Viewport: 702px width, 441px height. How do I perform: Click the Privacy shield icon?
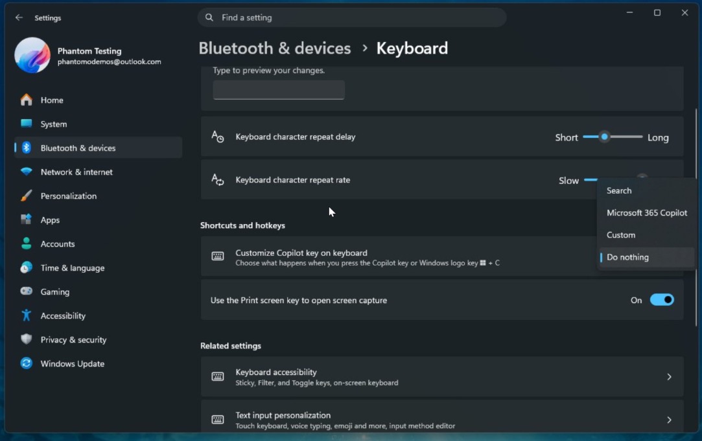(27, 339)
